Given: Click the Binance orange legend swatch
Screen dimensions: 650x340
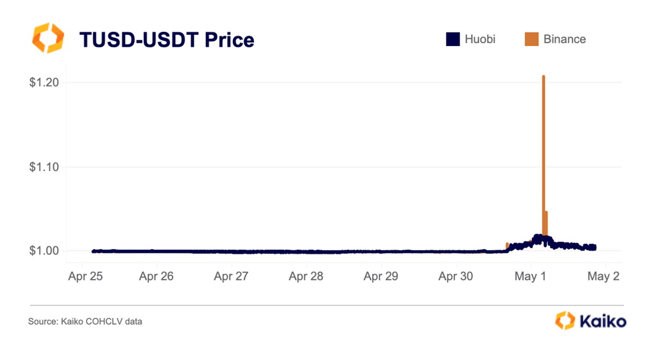Looking at the screenshot, I should [532, 39].
